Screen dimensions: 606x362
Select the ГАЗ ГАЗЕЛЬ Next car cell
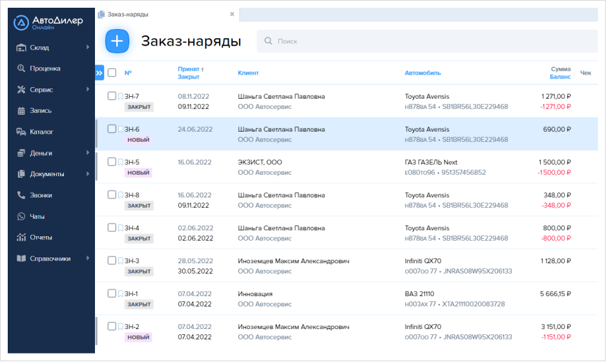(431, 162)
